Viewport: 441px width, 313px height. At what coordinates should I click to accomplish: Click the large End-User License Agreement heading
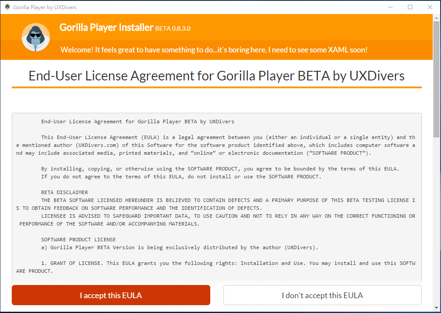tap(216, 76)
